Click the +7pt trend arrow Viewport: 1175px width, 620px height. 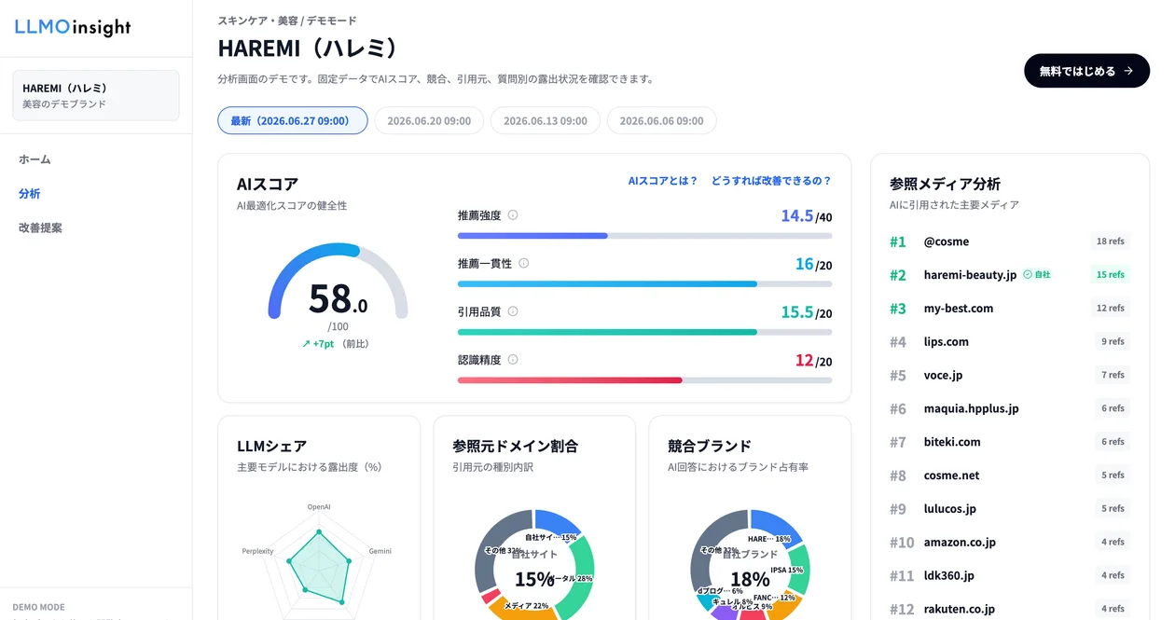pyautogui.click(x=306, y=344)
